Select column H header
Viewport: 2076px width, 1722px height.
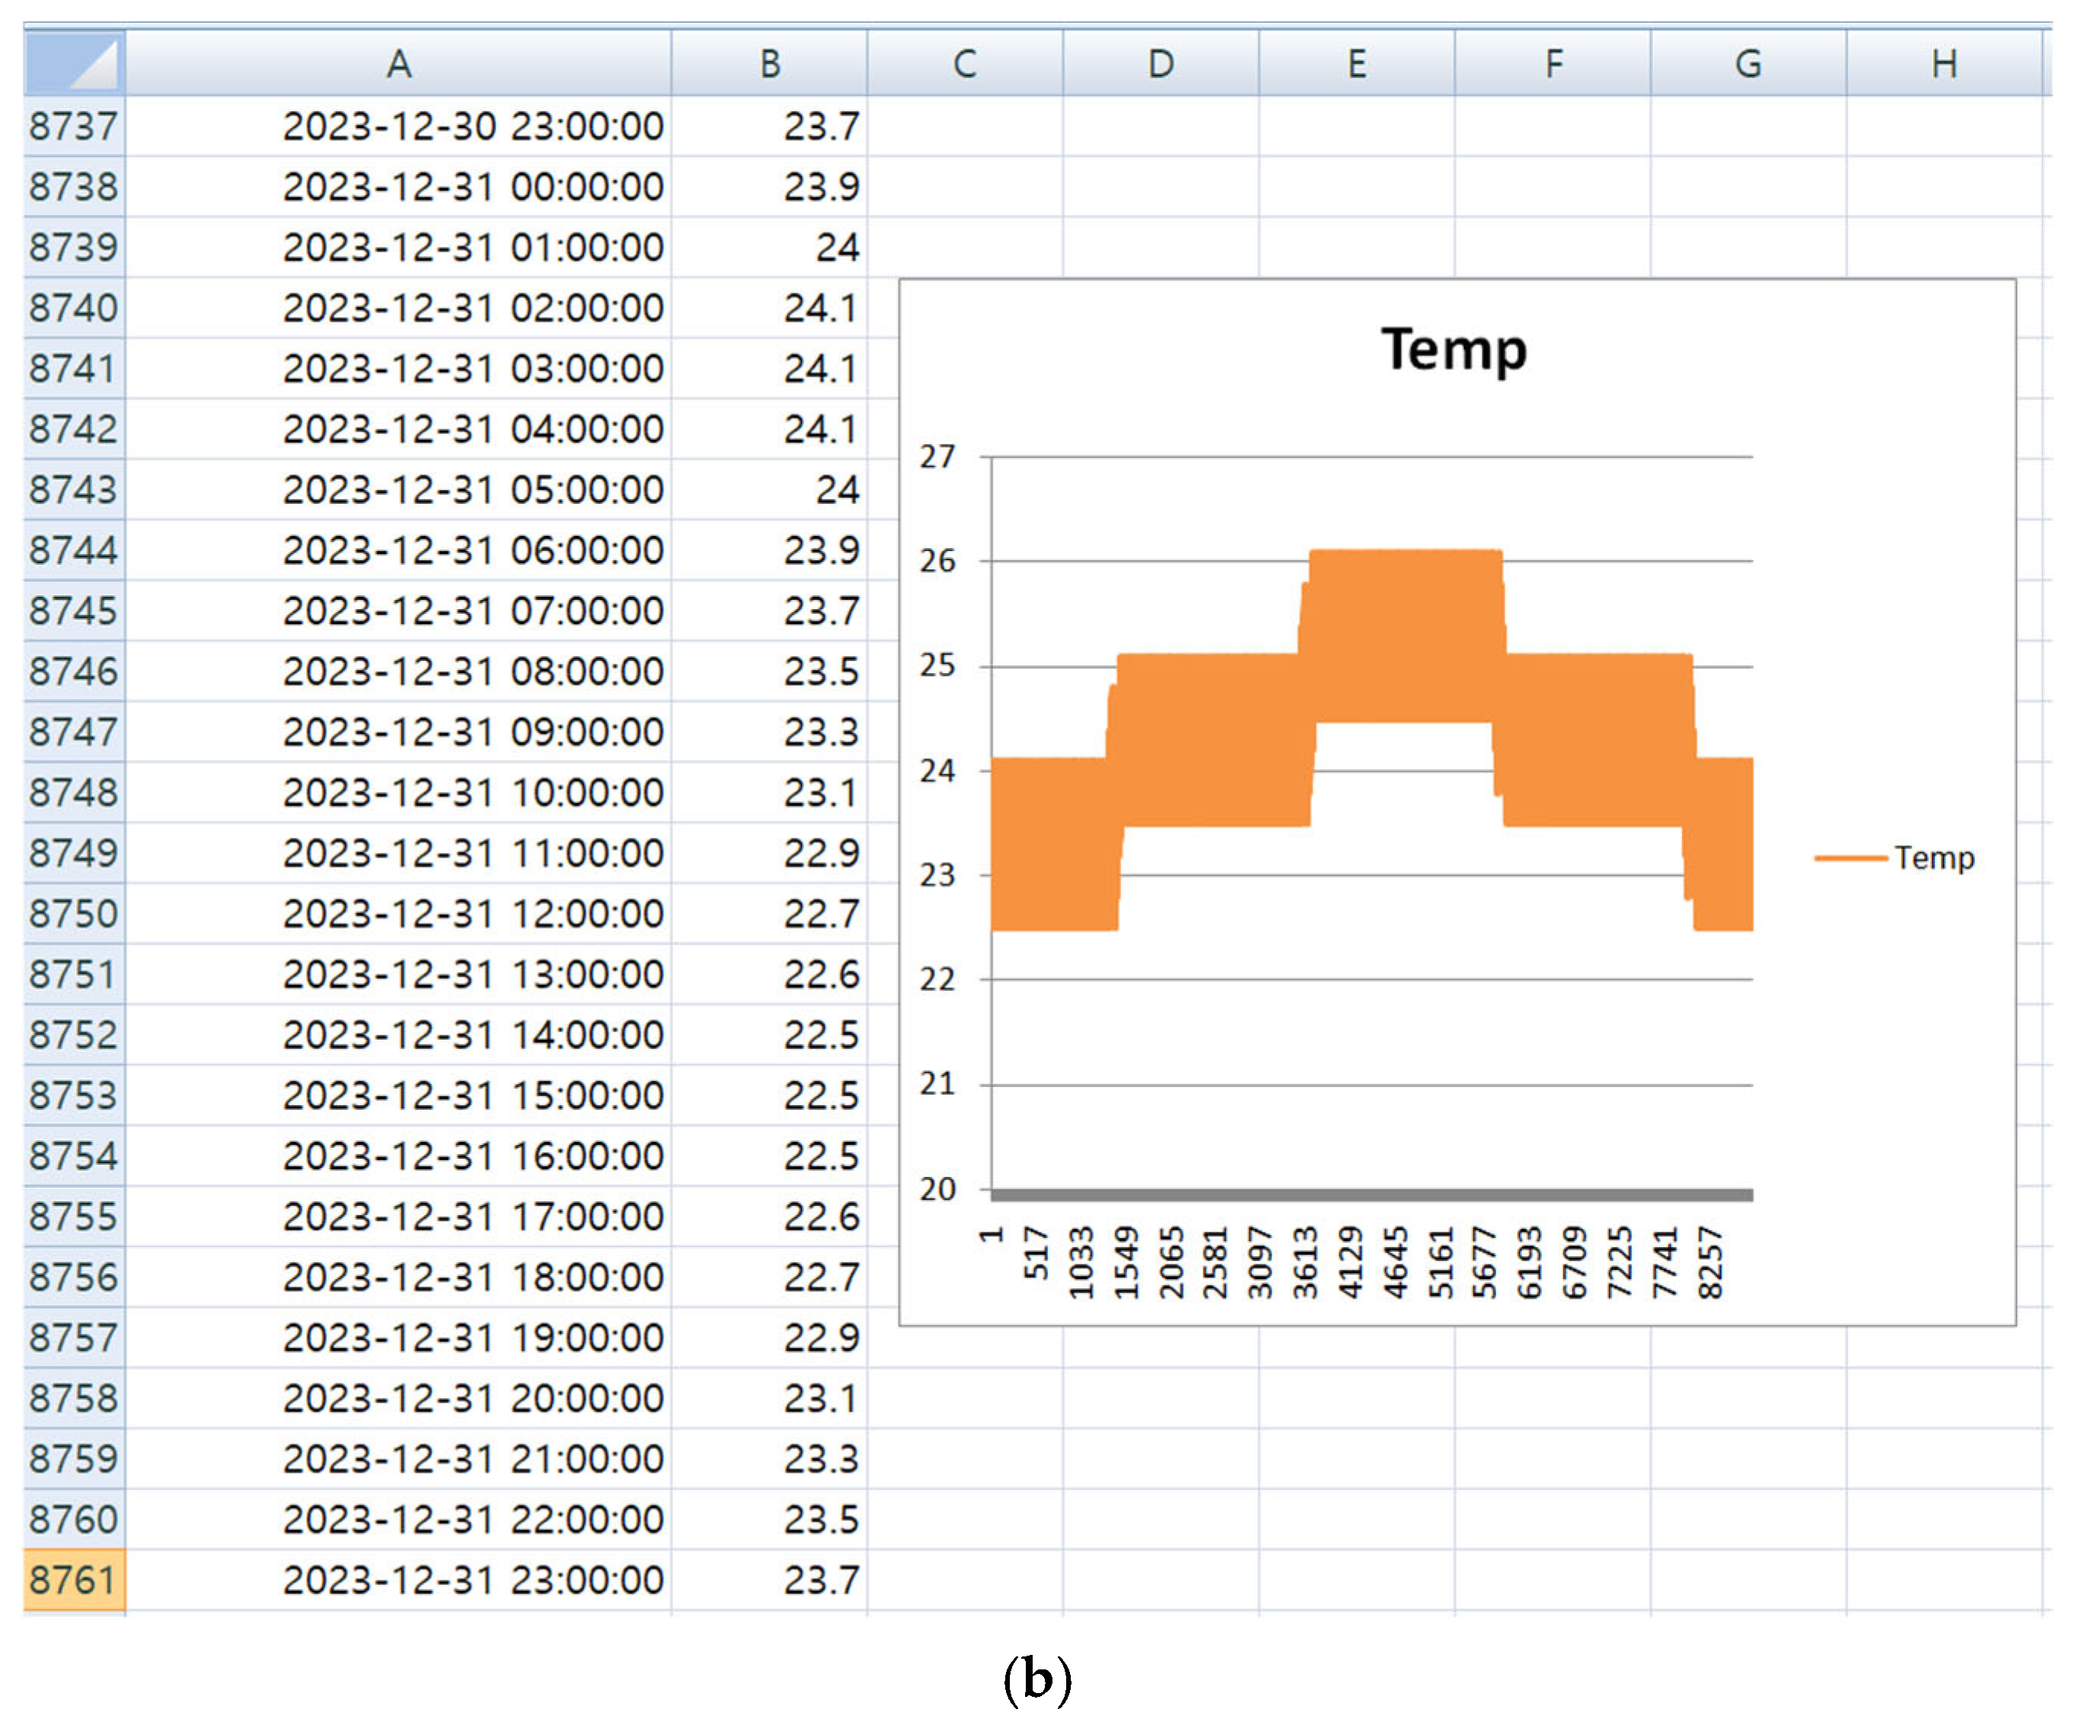[x=1943, y=63]
